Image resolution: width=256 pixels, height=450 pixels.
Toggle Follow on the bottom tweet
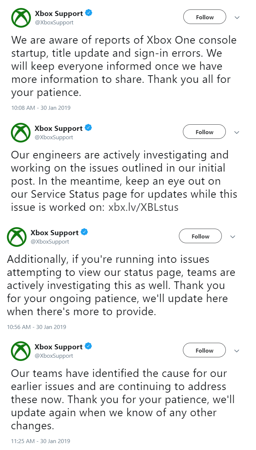click(x=204, y=350)
